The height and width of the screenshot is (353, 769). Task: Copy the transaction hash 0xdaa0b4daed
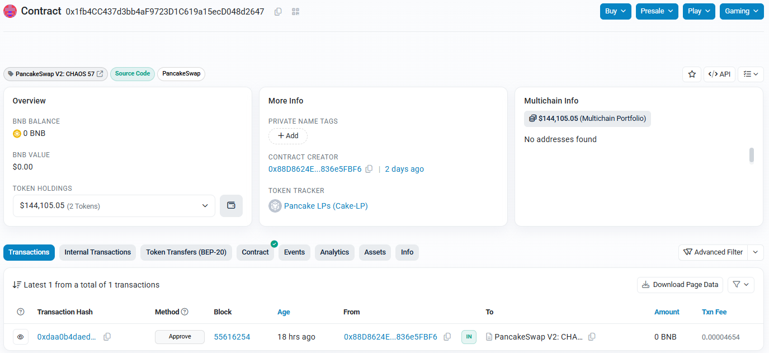[107, 337]
